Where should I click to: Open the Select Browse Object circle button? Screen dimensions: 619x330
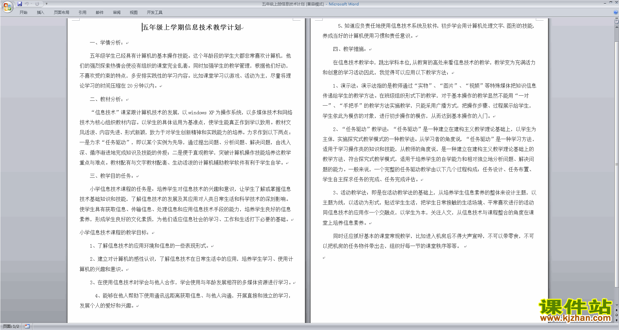[616, 315]
